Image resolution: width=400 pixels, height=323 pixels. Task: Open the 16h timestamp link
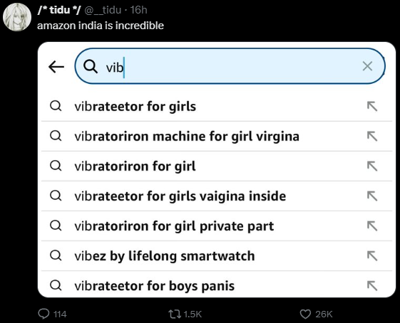point(138,10)
